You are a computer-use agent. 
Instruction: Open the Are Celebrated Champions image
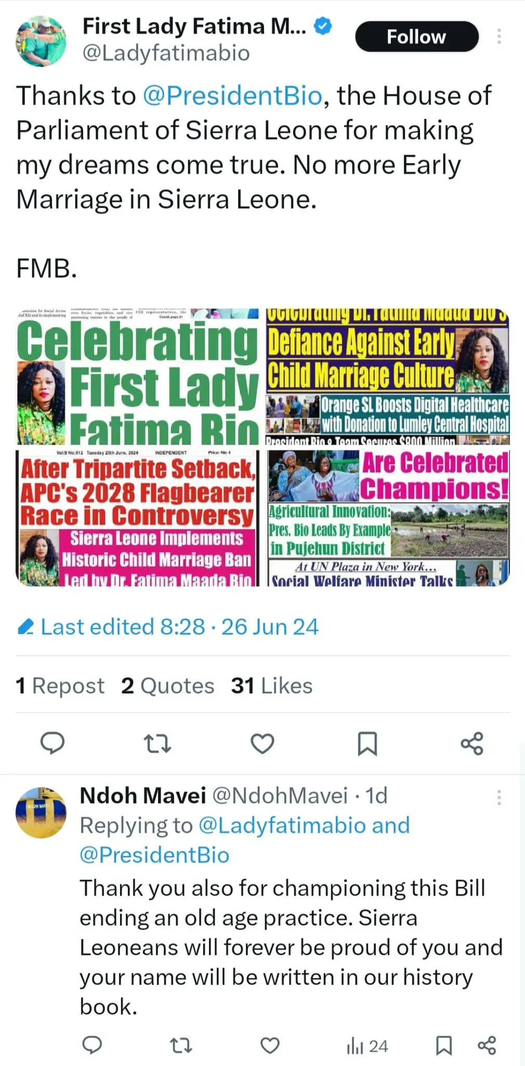(388, 518)
